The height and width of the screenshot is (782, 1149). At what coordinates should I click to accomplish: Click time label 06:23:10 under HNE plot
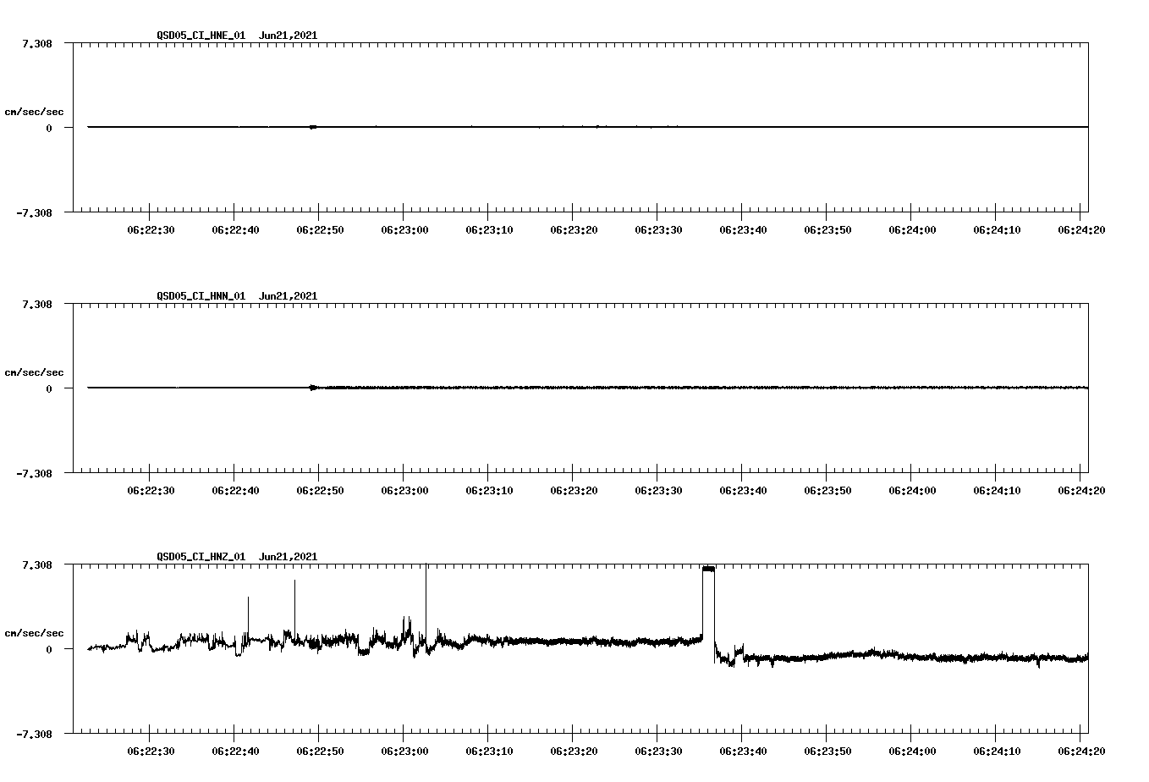[489, 229]
